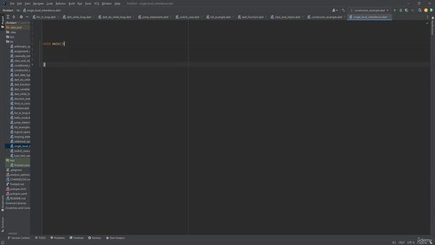Click the Debug bug icon
Screen dimensions: 435x245
coord(400,10)
